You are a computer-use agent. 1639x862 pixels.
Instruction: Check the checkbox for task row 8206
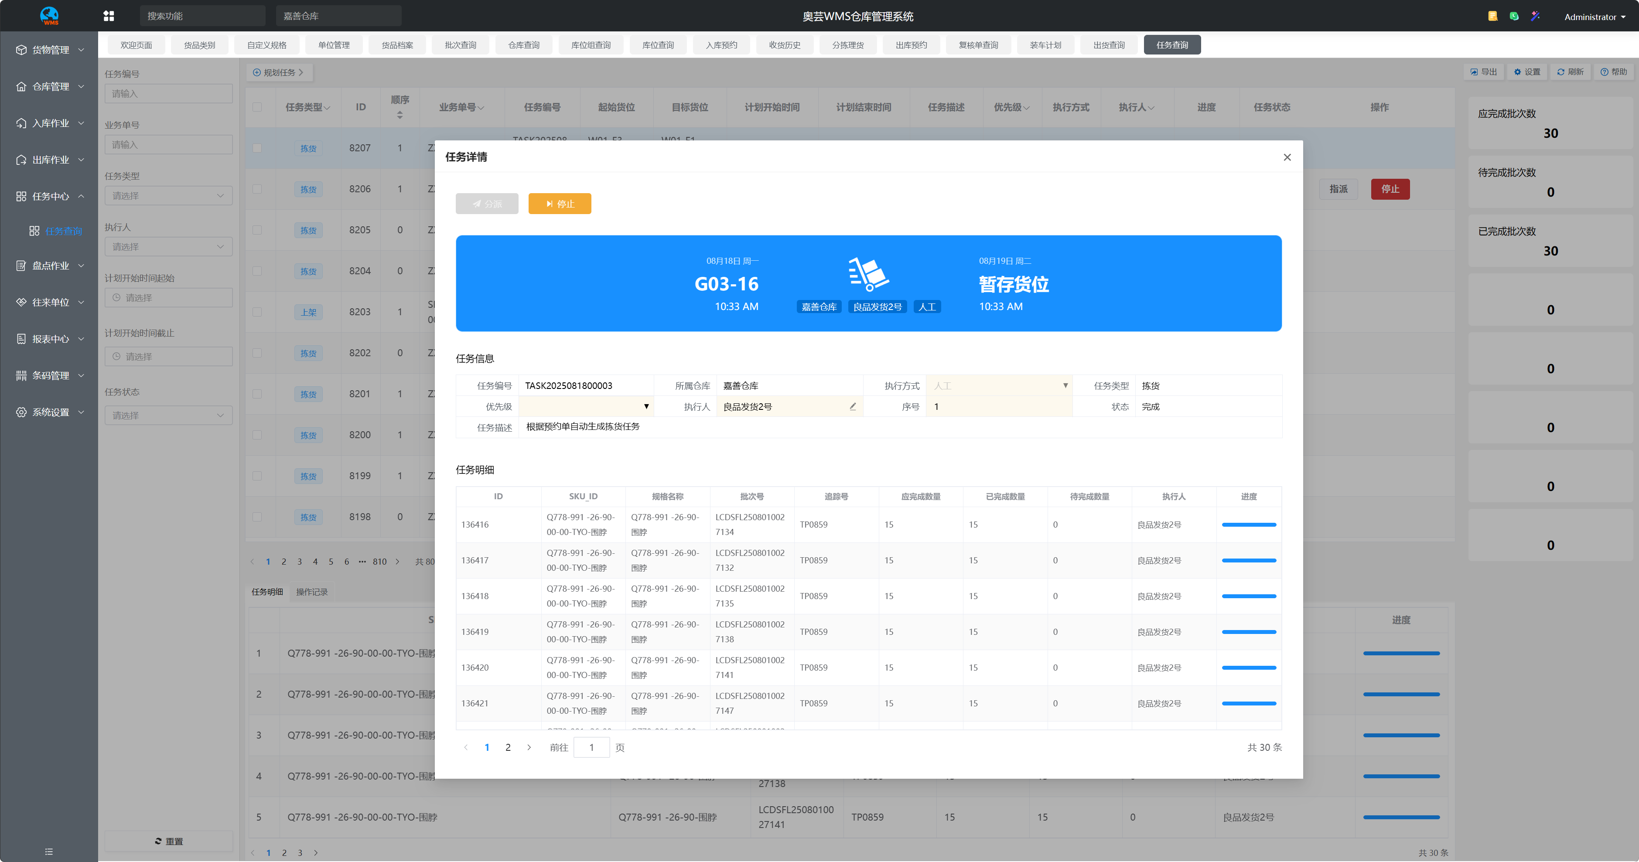click(257, 189)
